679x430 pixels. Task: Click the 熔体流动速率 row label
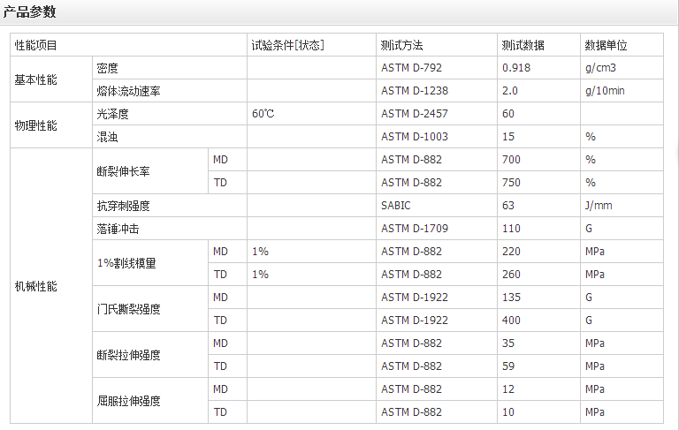click(x=128, y=91)
